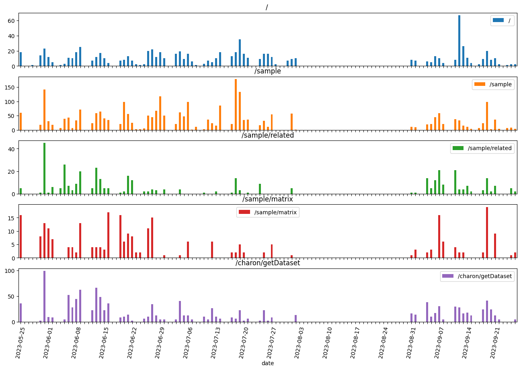Click the purple '/charon/getDataset' legend swatch
This screenshot has height=370, width=521.
click(447, 276)
